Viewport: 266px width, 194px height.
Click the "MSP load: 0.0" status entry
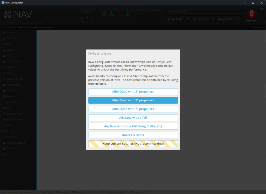pos(97,192)
